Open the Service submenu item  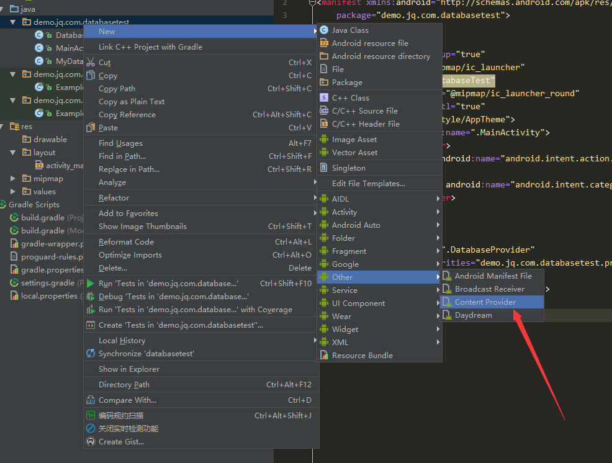click(379, 290)
